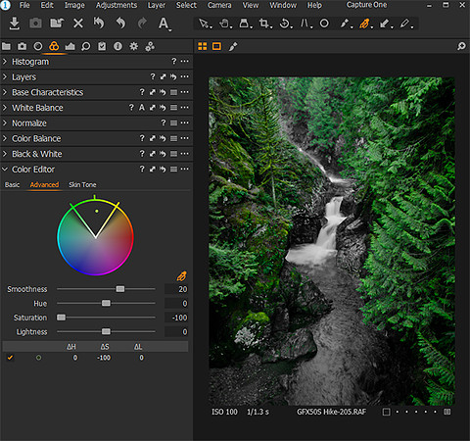Select the Loupe tool icon

click(245, 24)
